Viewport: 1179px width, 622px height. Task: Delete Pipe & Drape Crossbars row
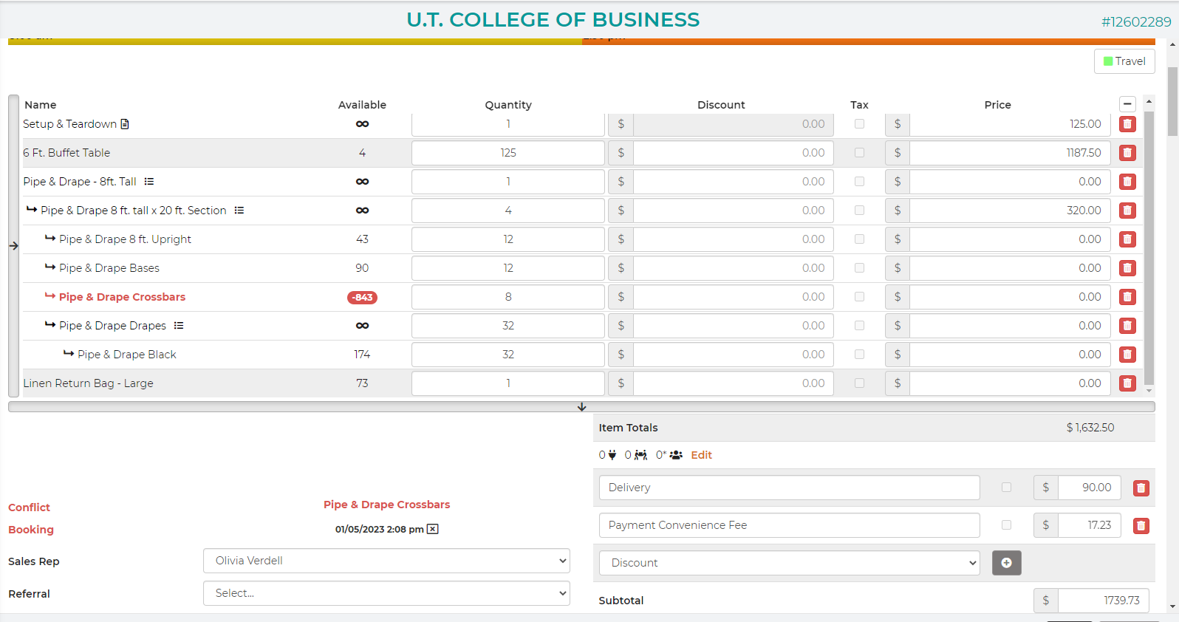1127,297
